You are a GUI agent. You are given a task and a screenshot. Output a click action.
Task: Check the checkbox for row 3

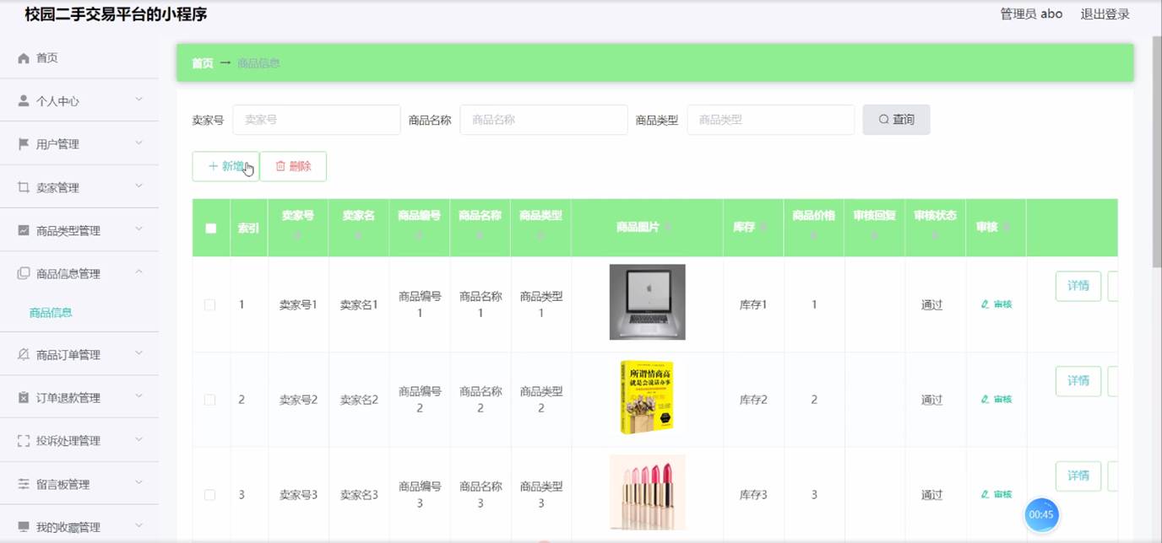[210, 495]
